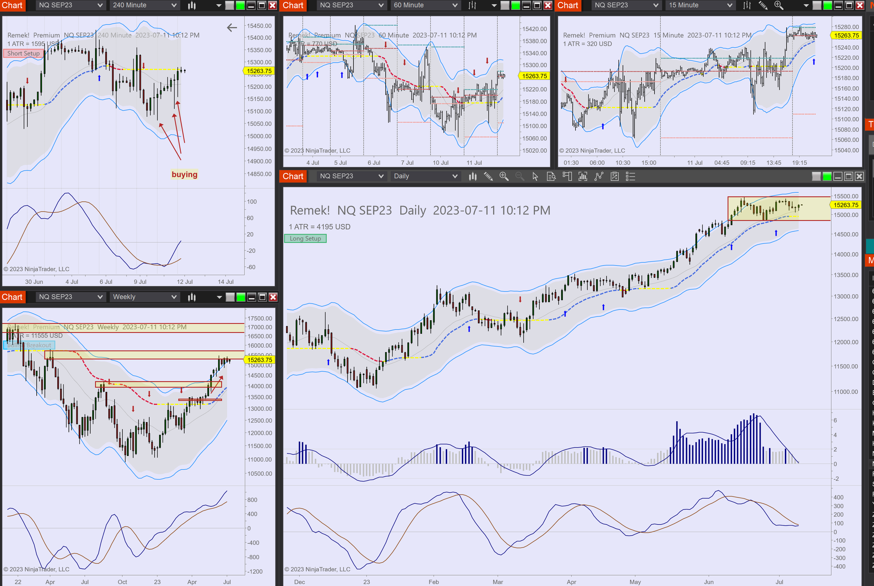This screenshot has height=586, width=874.
Task: Select the drawing tools pencil on Daily chart
Action: tap(488, 177)
